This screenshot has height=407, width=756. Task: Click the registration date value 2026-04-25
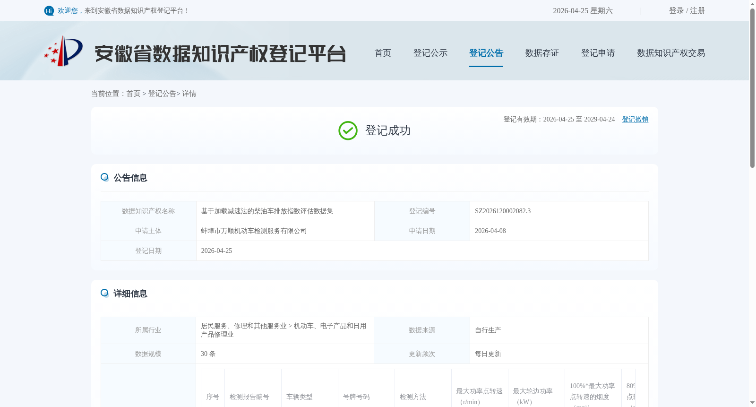[217, 251]
